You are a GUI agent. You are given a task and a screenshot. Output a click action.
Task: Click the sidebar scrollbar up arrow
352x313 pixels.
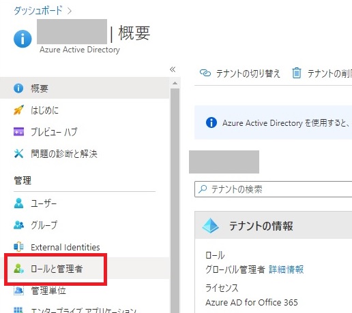175,83
